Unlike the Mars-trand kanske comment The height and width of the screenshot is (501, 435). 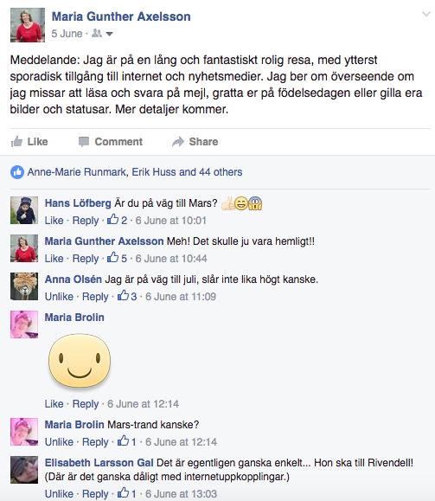pyautogui.click(x=59, y=442)
